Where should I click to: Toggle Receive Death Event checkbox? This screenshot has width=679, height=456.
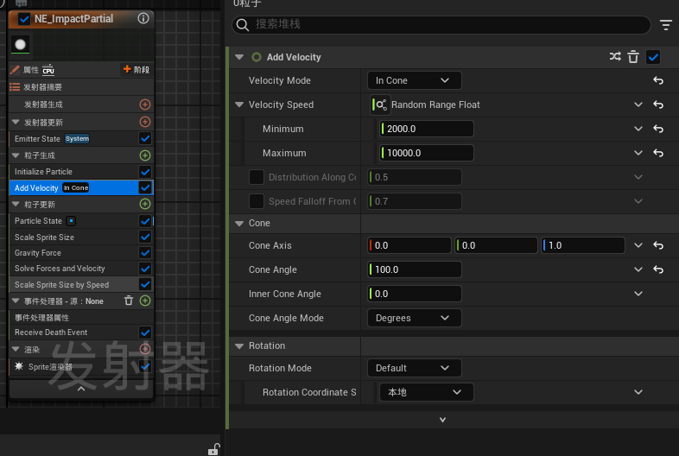[145, 332]
